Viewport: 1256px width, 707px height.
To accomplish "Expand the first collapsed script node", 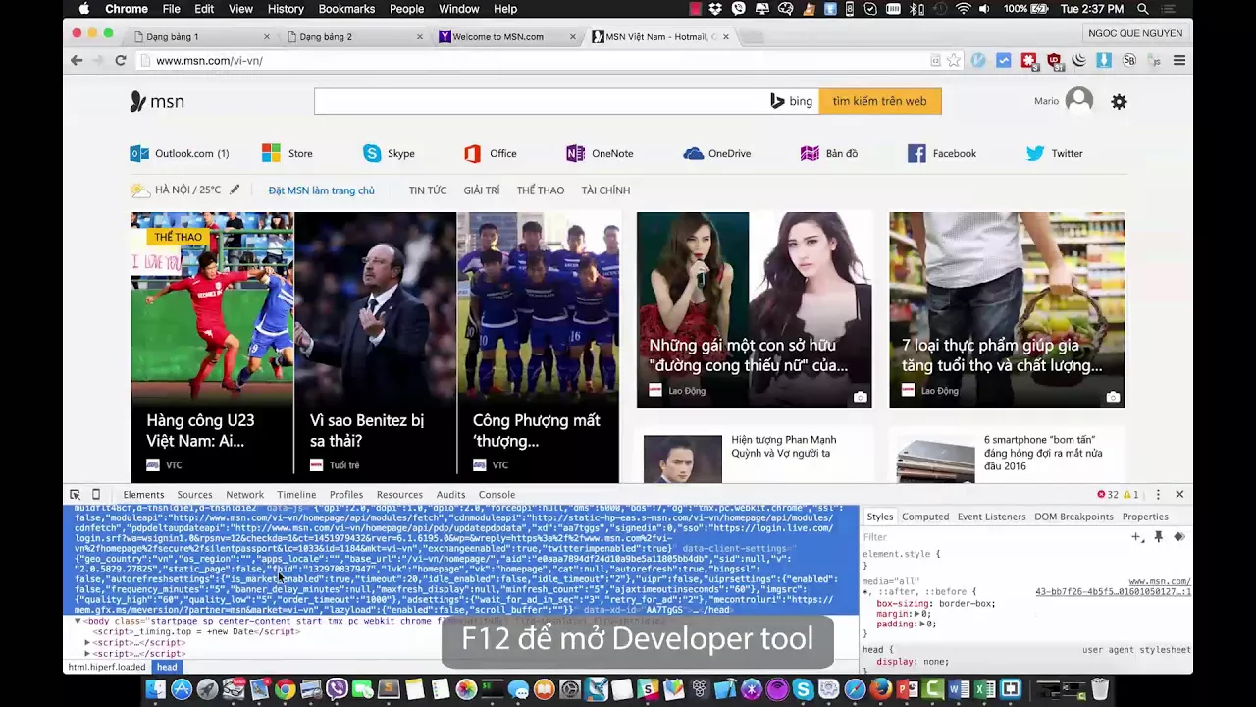I will pyautogui.click(x=87, y=642).
